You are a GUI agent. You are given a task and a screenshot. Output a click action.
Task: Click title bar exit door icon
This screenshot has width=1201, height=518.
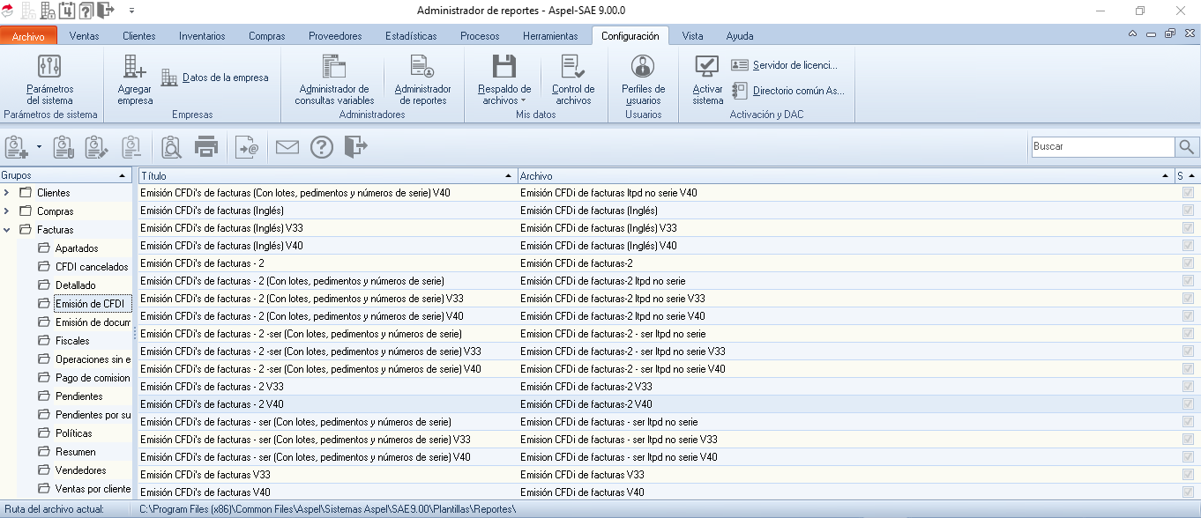point(106,11)
